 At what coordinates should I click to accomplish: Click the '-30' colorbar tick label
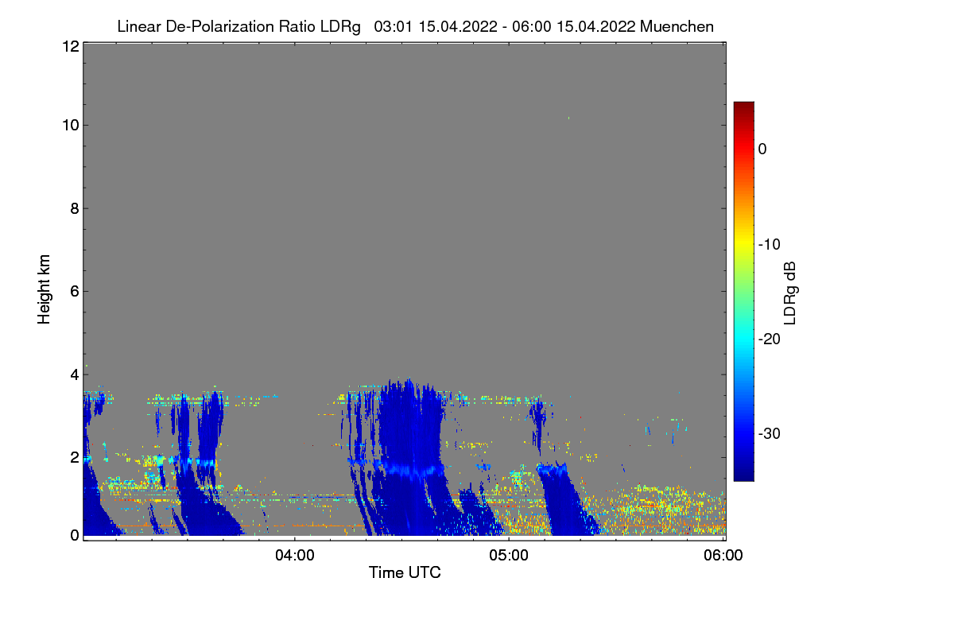pos(769,433)
